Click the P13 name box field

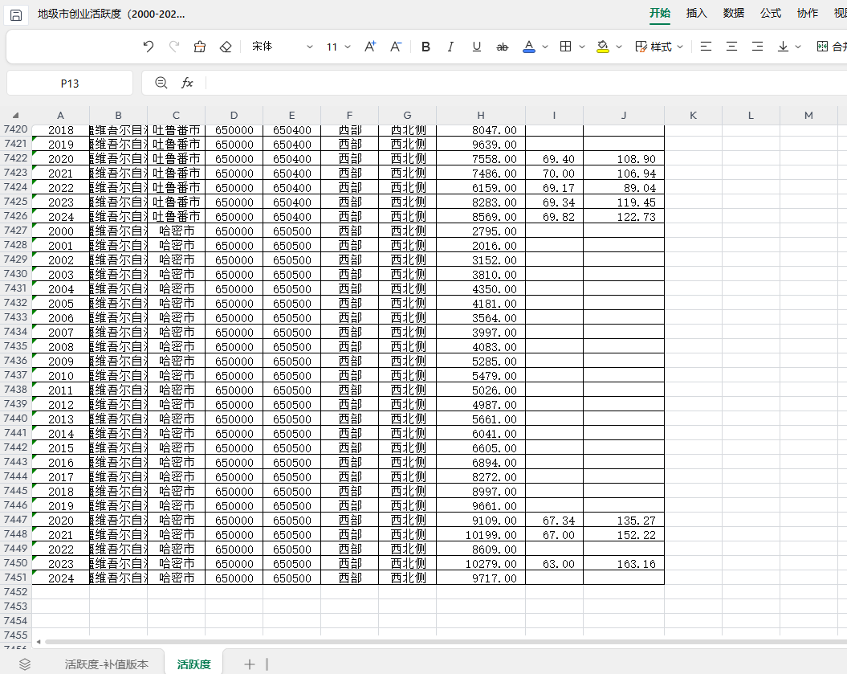tap(70, 83)
